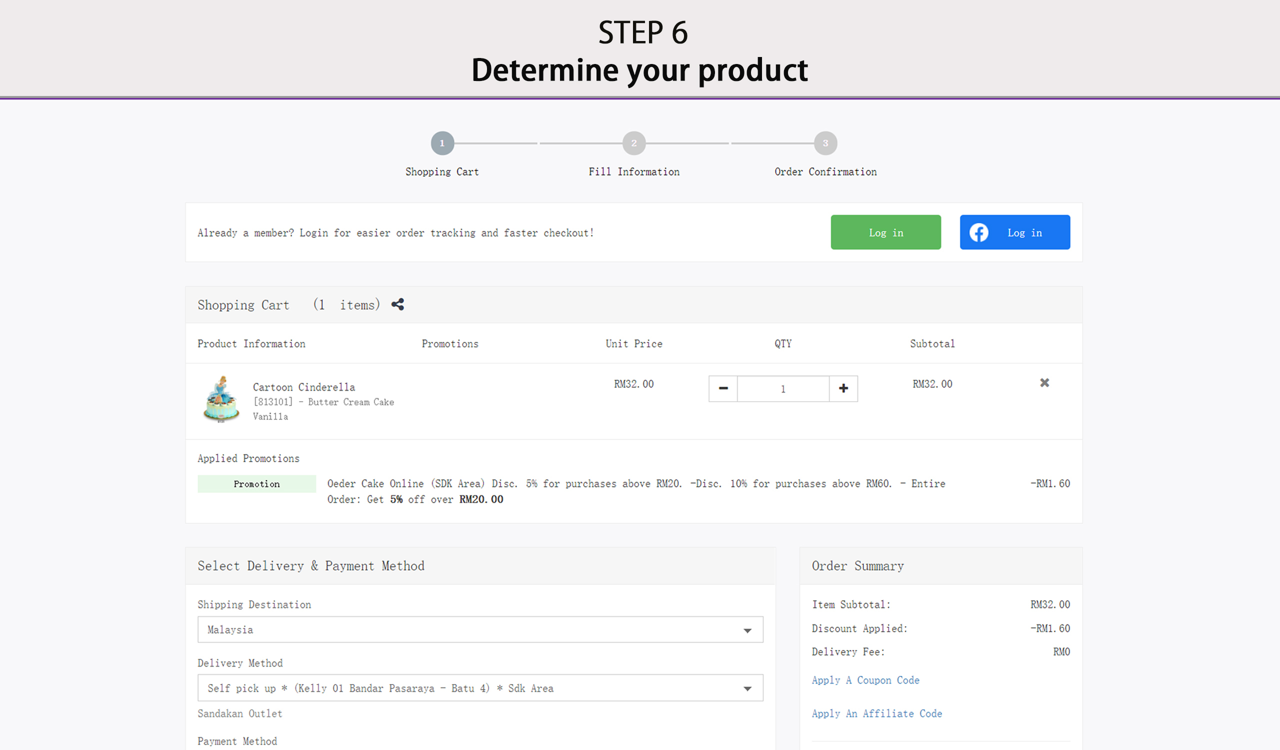Click Apply A Coupon Code link
This screenshot has height=750, width=1280.
pos(865,680)
